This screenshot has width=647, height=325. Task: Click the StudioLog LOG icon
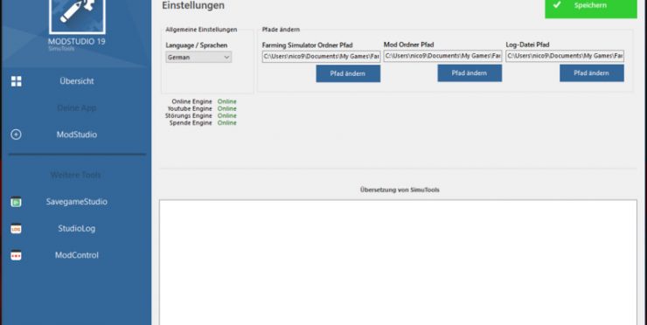coord(16,229)
